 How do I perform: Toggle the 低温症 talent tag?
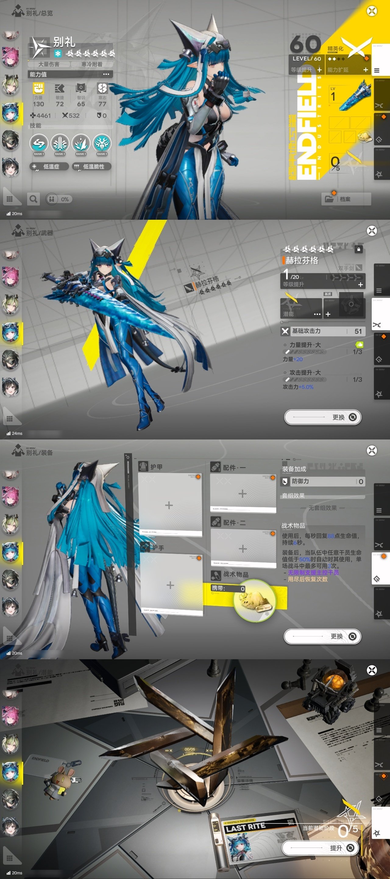[49, 167]
